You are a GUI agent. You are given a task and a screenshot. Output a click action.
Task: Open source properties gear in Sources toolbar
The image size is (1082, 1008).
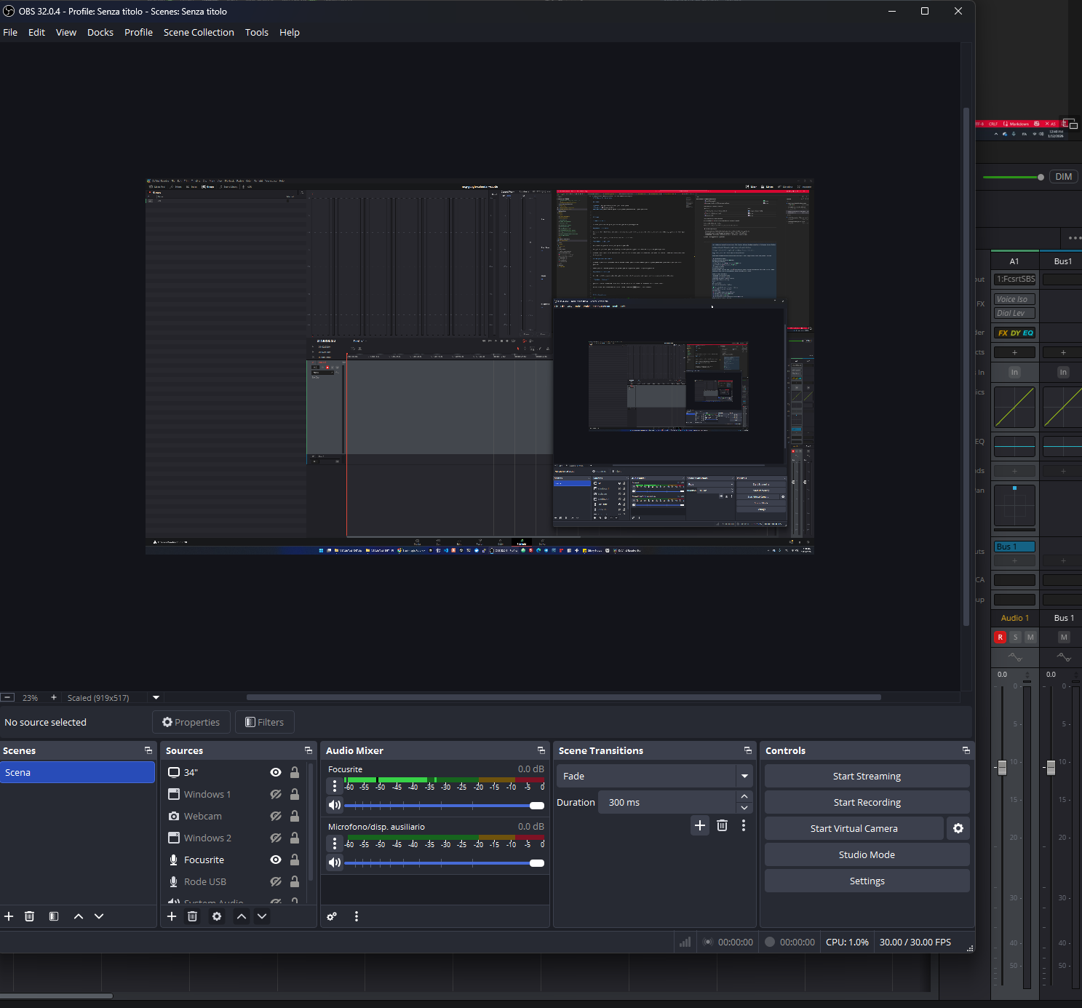coord(217,916)
